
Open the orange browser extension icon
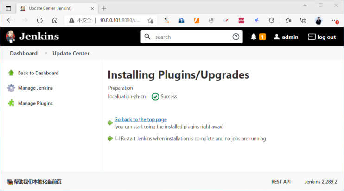[x=197, y=20]
